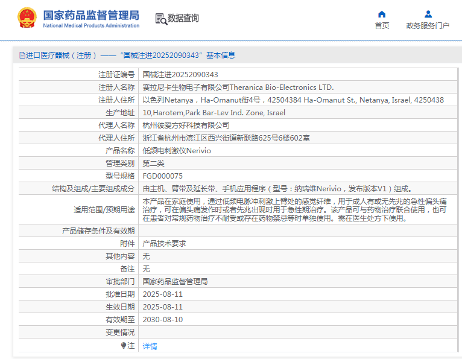The height and width of the screenshot is (359, 462).
Task: Click the production address 10,Harotem,Park Bar-Lev
Action: coord(214,113)
